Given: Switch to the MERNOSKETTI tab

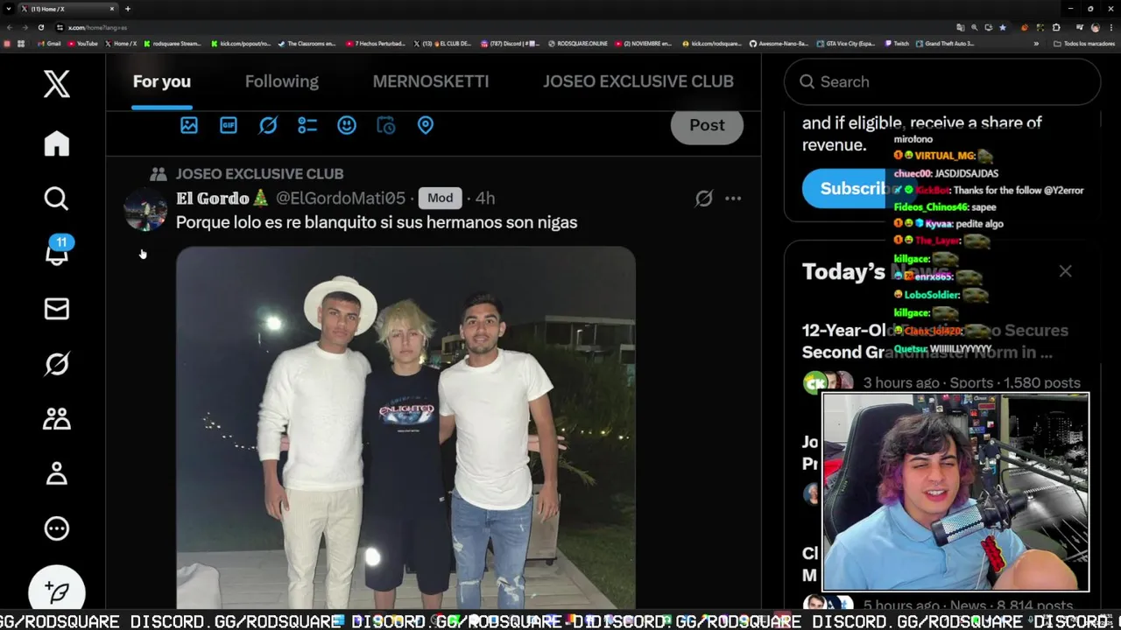Looking at the screenshot, I should pos(431,81).
